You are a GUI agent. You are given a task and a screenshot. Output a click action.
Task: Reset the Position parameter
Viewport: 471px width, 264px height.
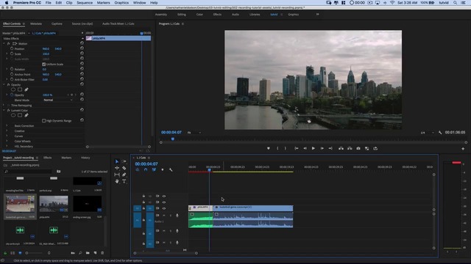click(82, 48)
